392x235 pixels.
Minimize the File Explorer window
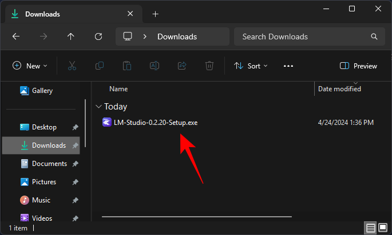pyautogui.click(x=326, y=9)
